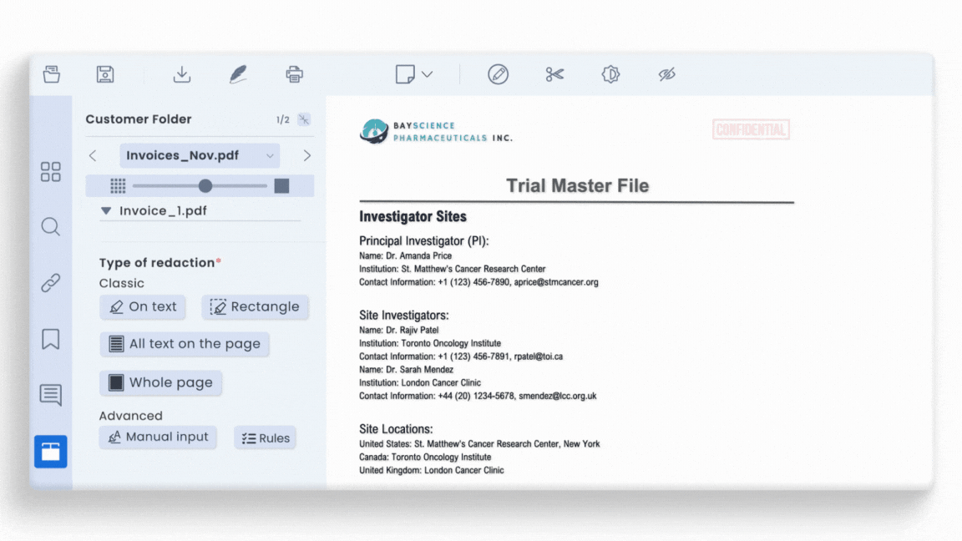The width and height of the screenshot is (962, 541).
Task: Click the 1/2 page counter
Action: click(x=283, y=119)
